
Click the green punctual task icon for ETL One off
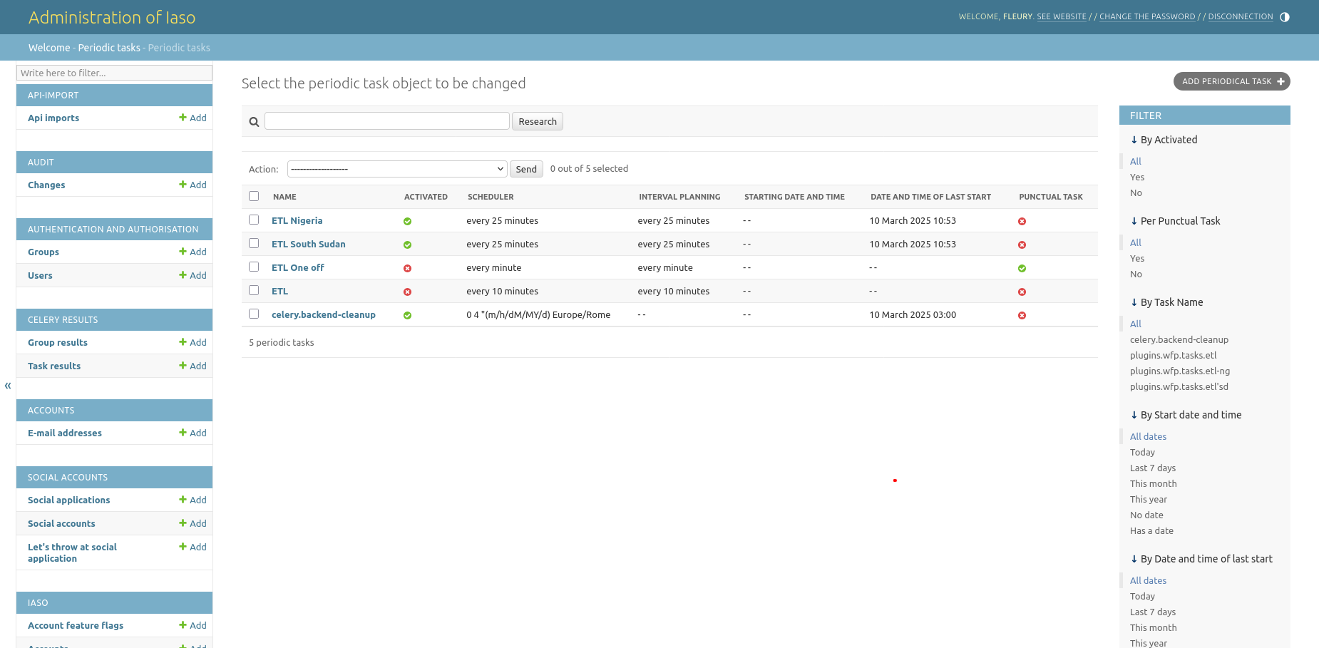click(x=1022, y=268)
